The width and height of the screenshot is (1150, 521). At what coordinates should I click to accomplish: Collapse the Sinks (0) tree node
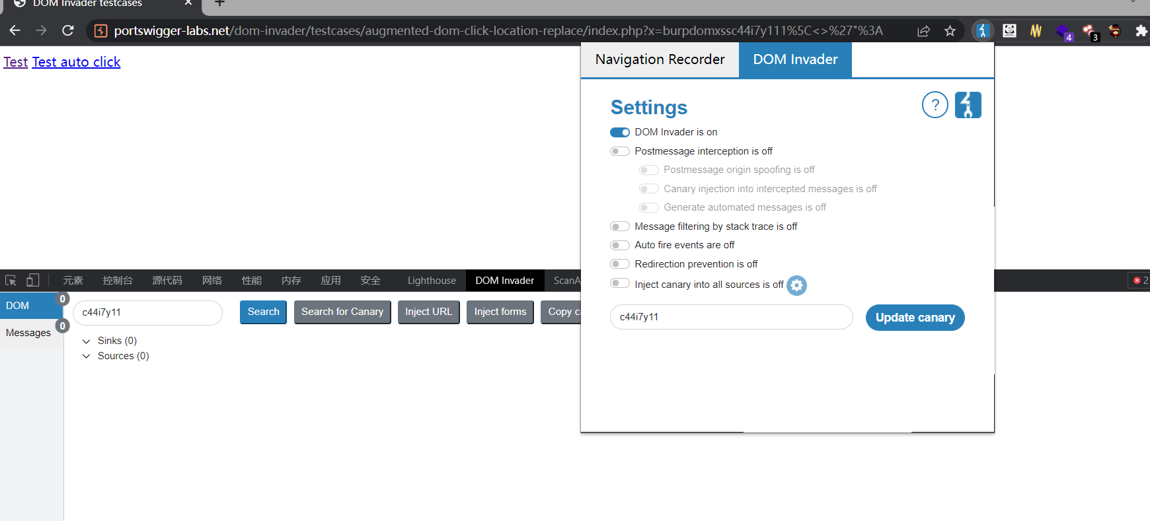click(x=86, y=341)
